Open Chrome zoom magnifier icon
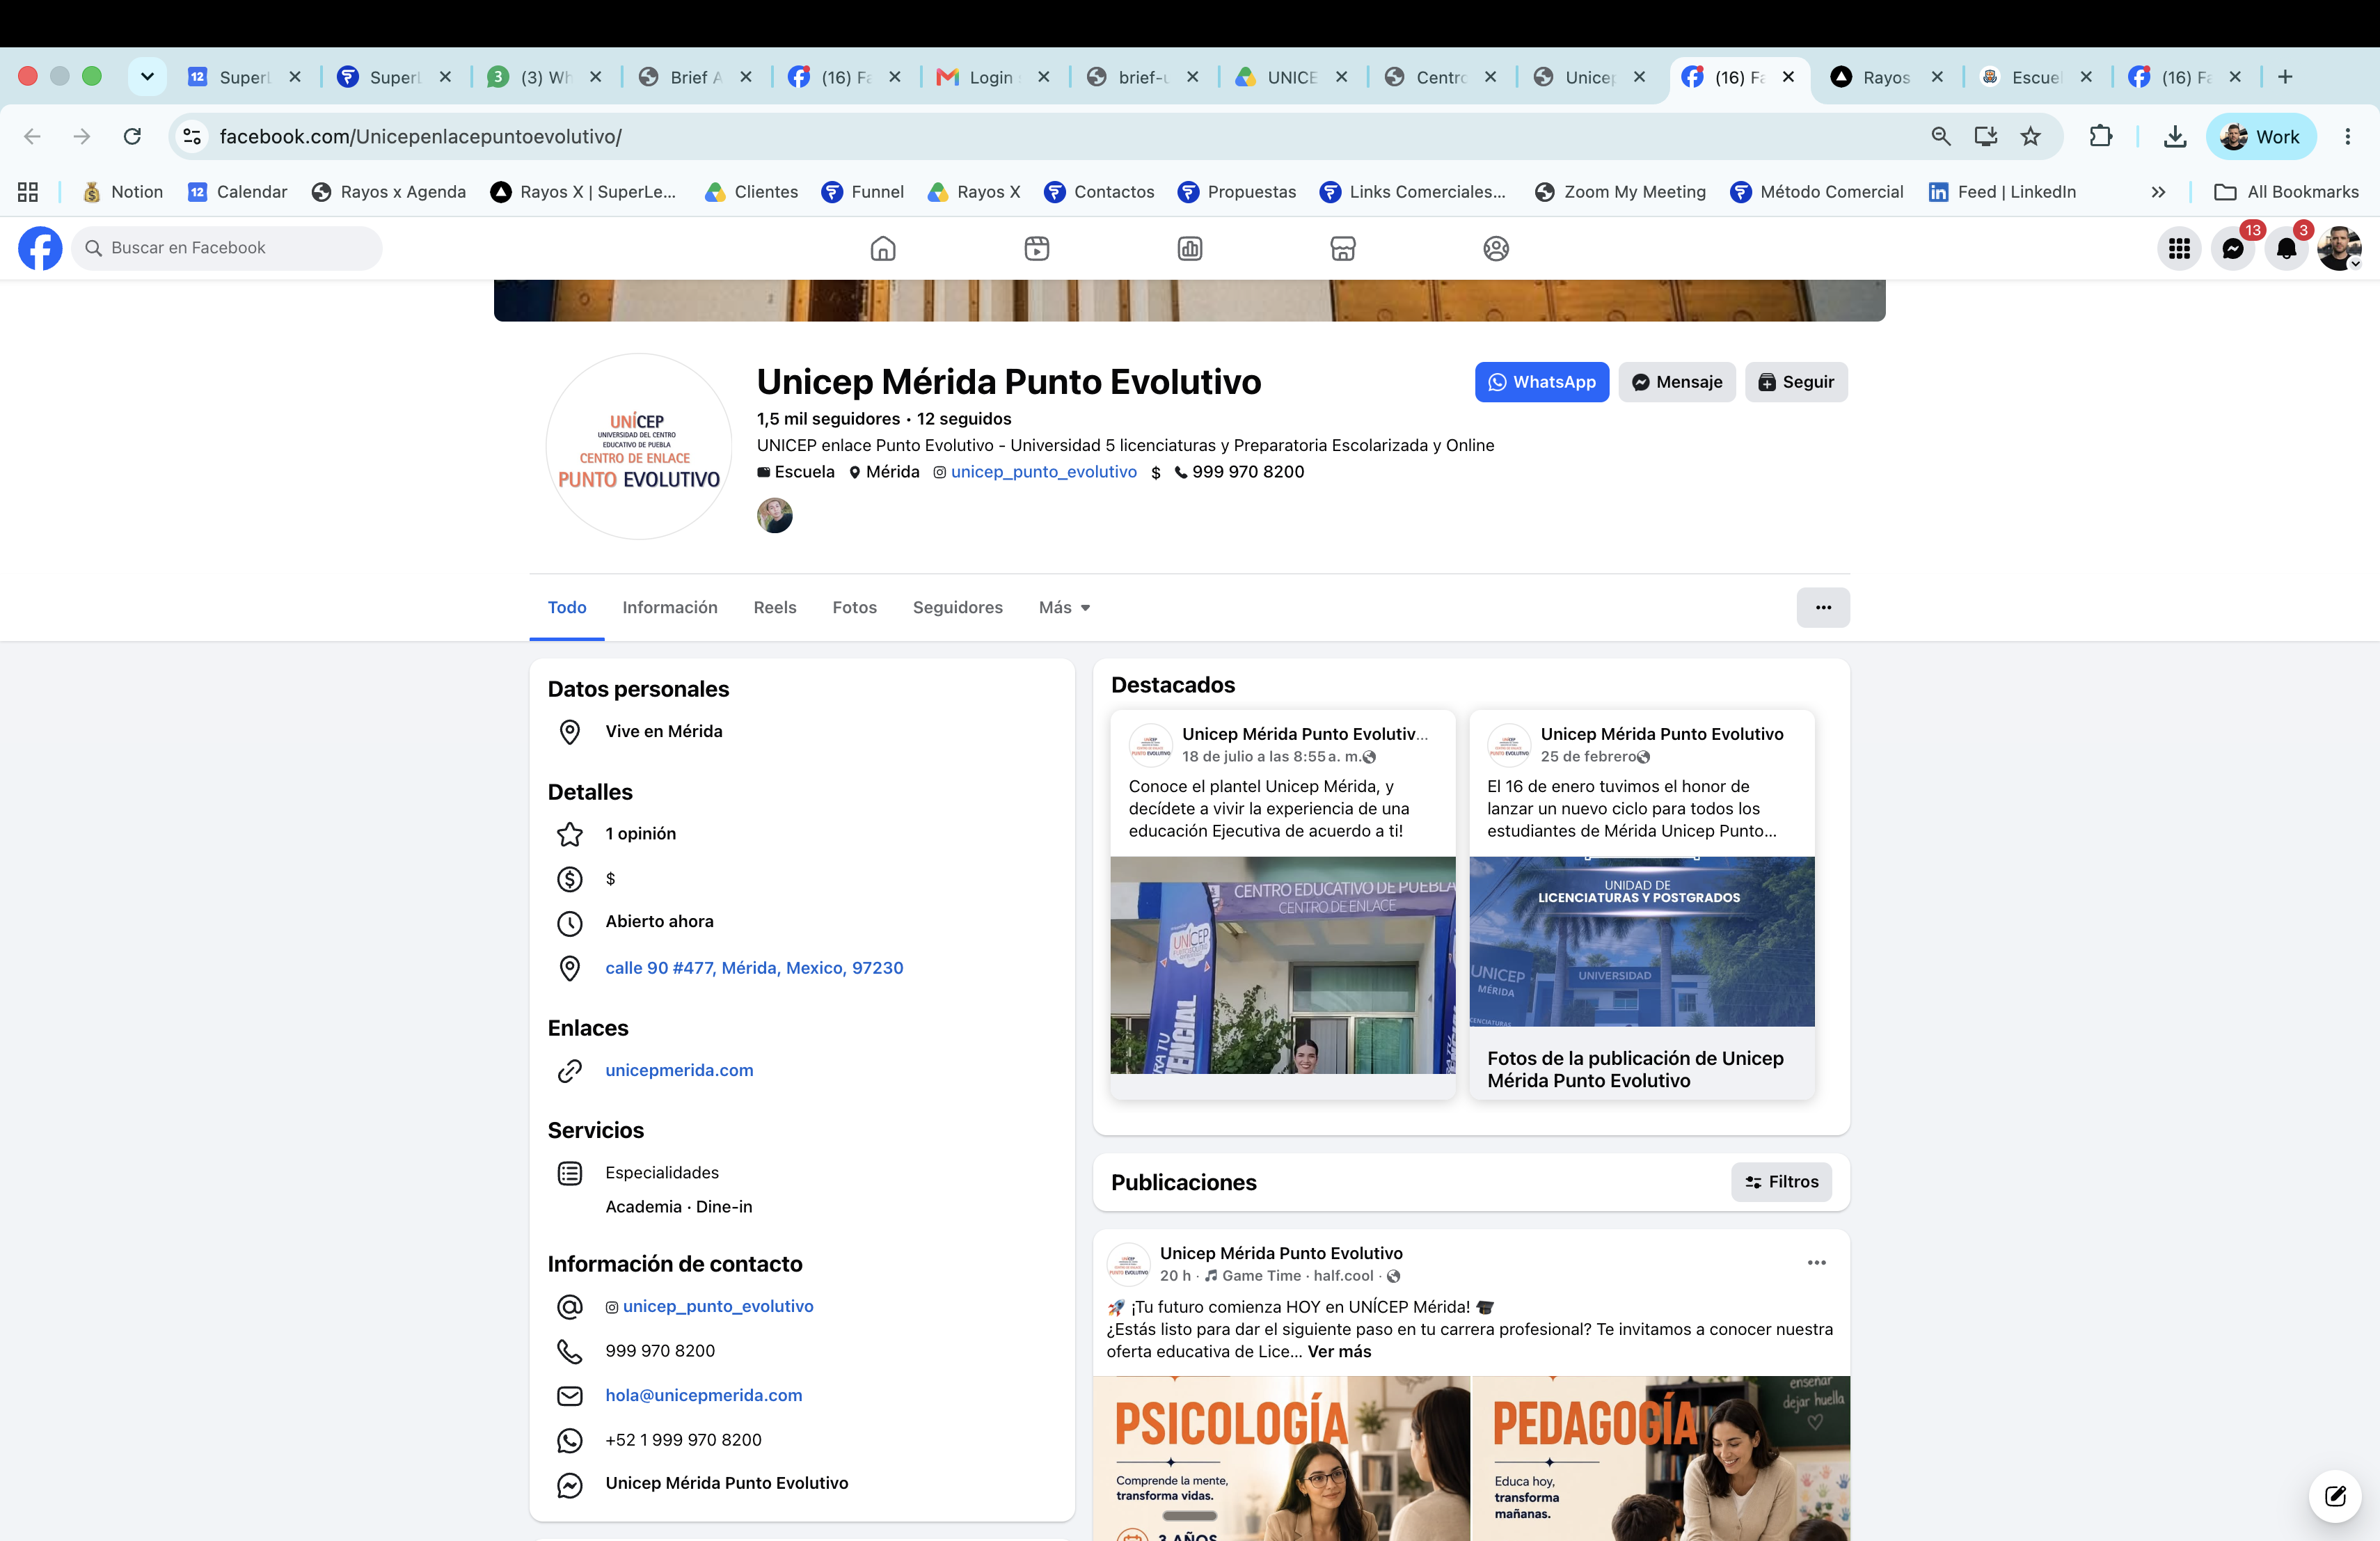The height and width of the screenshot is (1541, 2380). tap(1940, 136)
